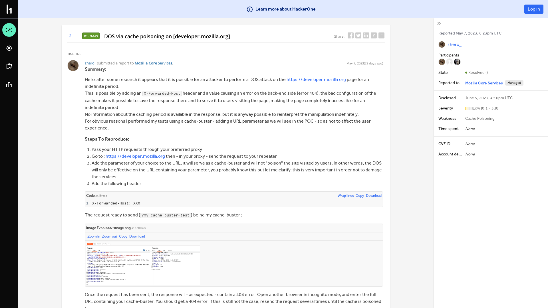Click the Low severity rating indicator
The height and width of the screenshot is (308, 548).
tap(482, 108)
